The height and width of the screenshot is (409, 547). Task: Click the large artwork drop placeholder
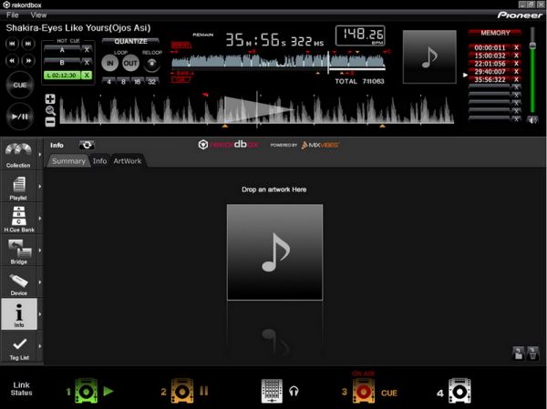[x=274, y=252]
